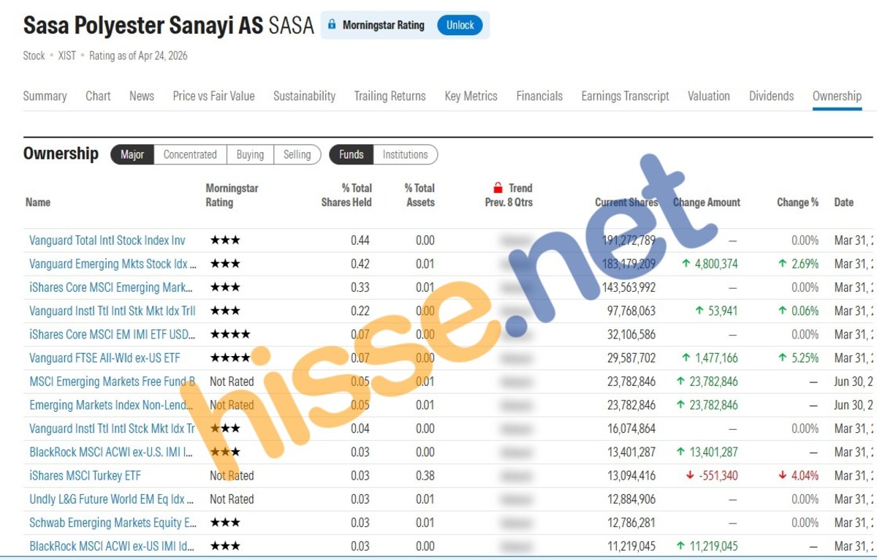Open iShares MSCI Turkey ETF
The width and height of the screenshot is (877, 560).
coord(85,475)
